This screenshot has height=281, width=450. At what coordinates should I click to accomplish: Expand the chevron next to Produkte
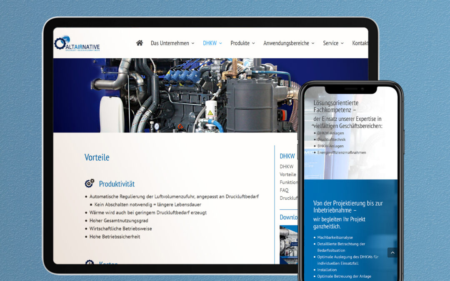(x=253, y=43)
